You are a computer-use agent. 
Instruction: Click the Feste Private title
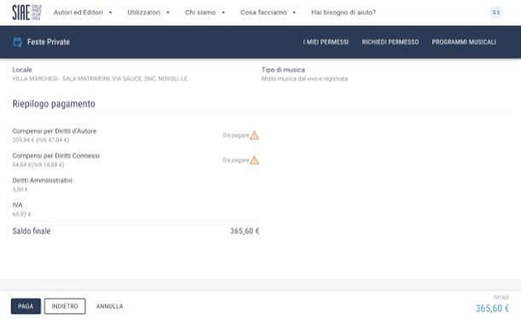(x=49, y=42)
